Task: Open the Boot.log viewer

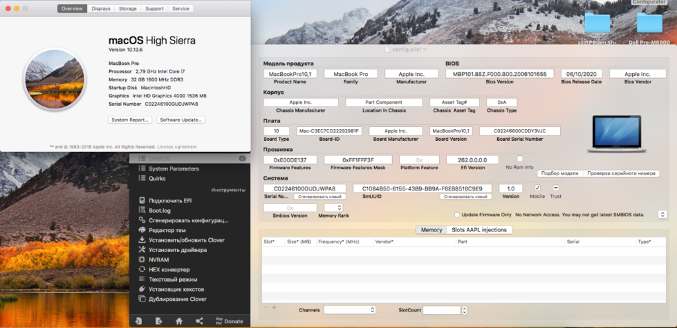Action: pyautogui.click(x=160, y=210)
